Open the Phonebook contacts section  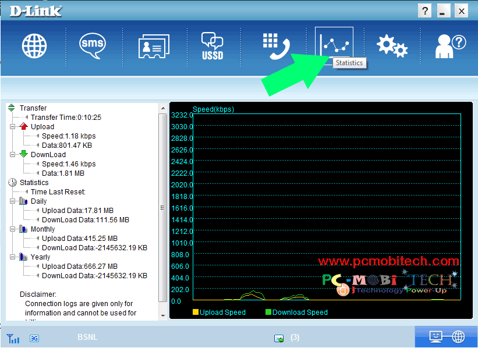(154, 46)
